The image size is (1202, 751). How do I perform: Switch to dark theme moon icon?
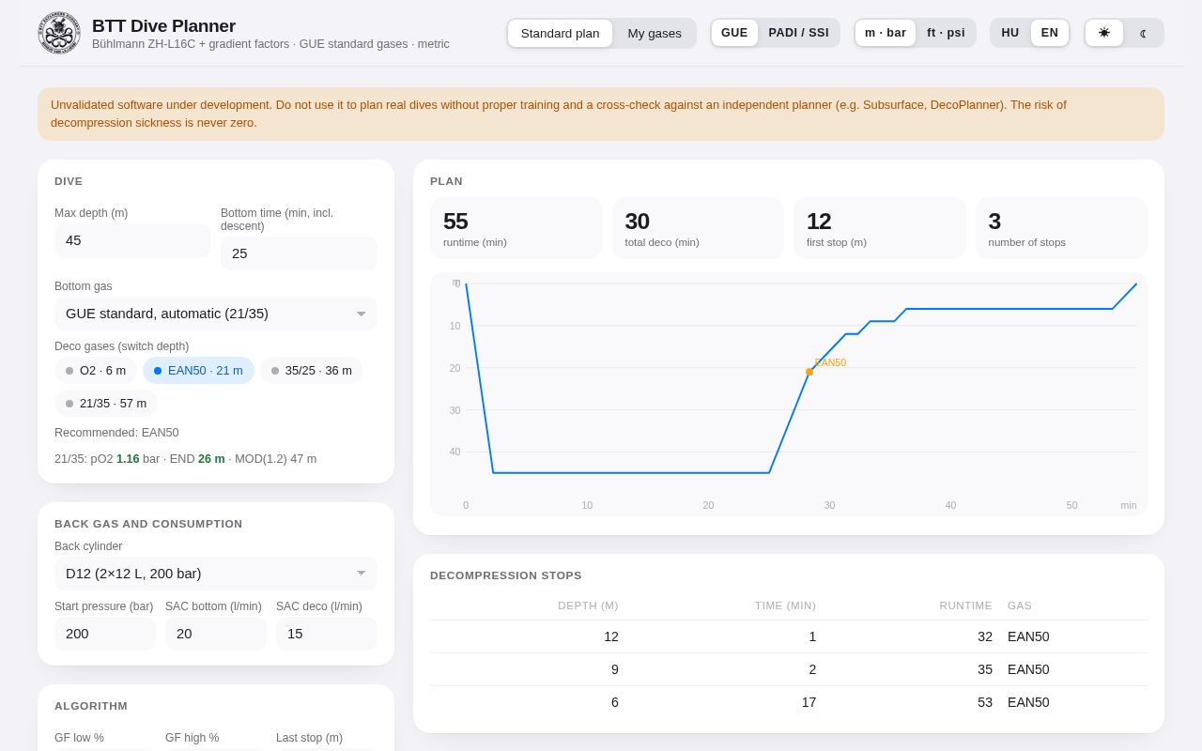tap(1143, 33)
